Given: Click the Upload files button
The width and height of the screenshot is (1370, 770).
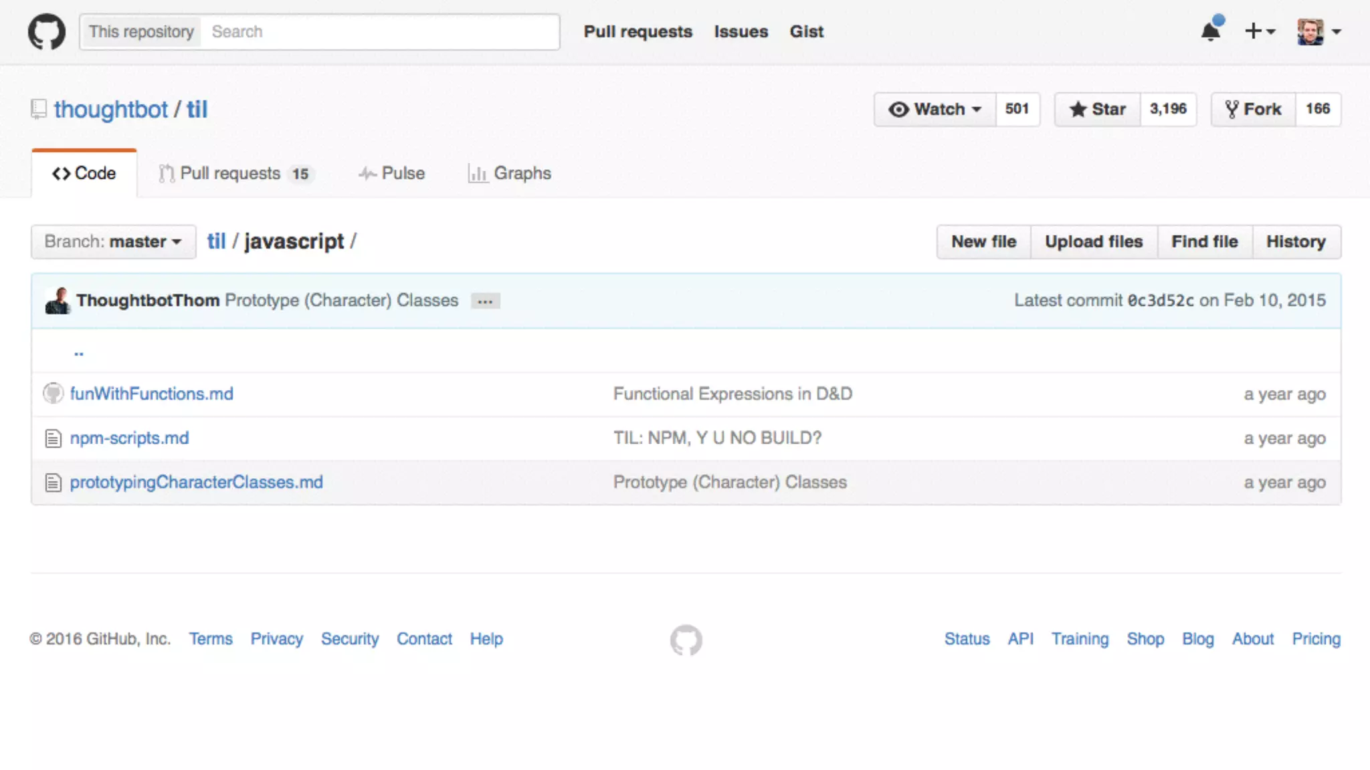Looking at the screenshot, I should point(1093,241).
